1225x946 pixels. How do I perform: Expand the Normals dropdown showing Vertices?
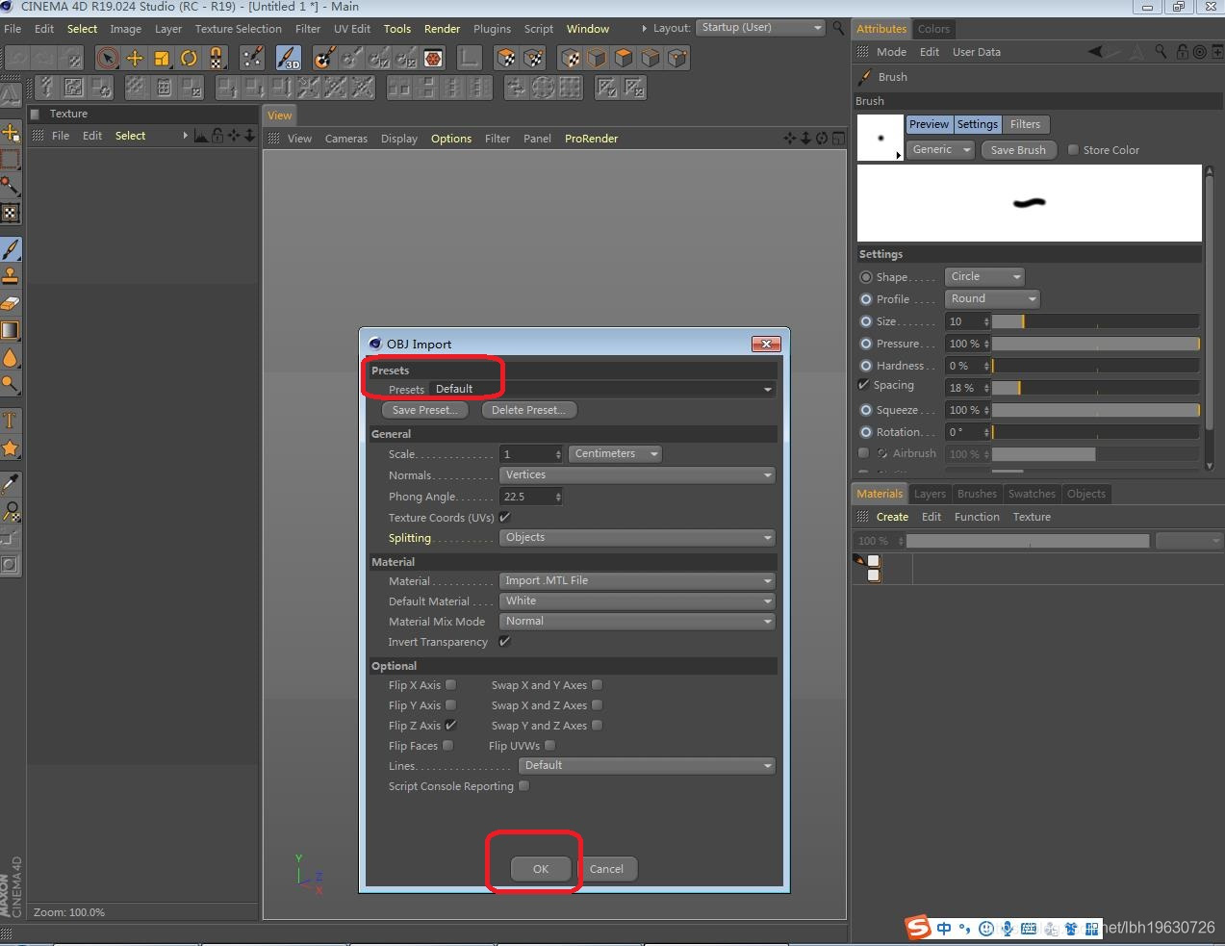[x=637, y=475]
